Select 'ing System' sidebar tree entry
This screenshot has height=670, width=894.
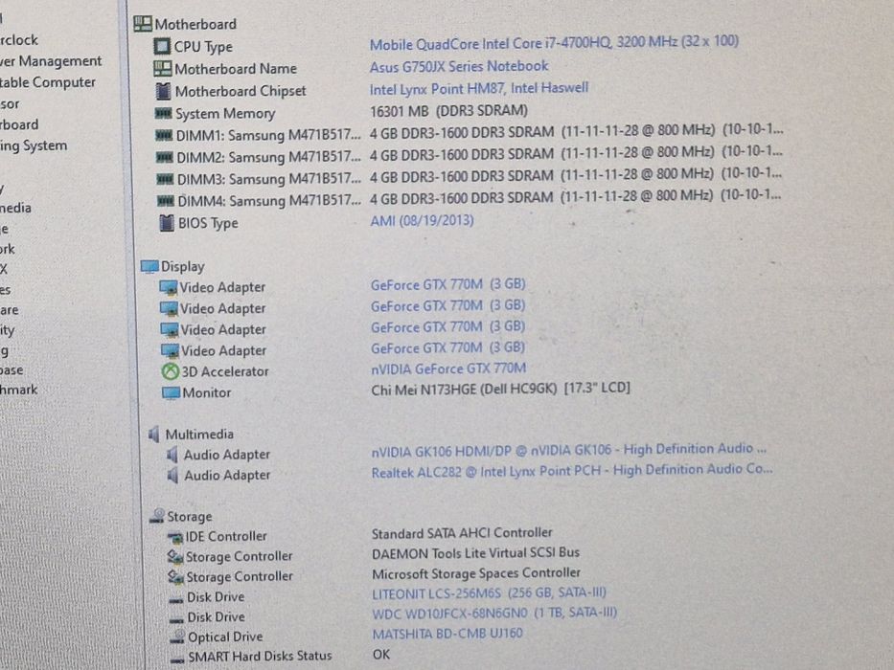click(34, 146)
